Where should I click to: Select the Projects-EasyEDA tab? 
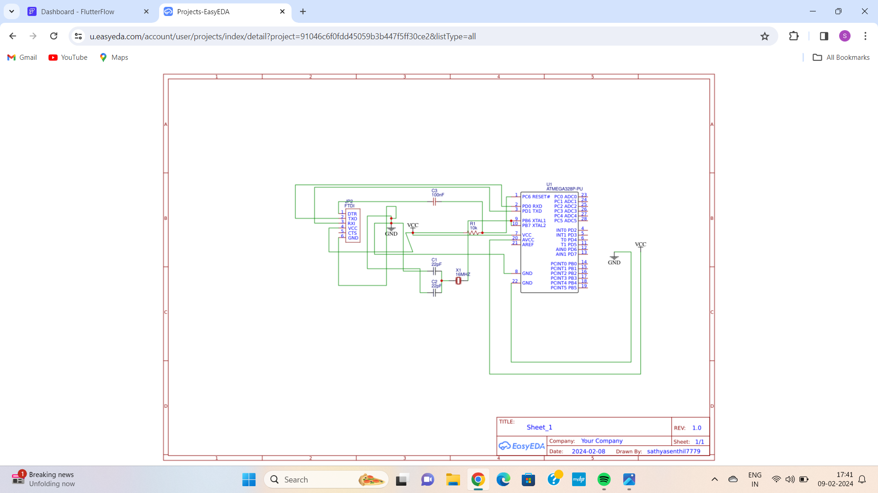coord(226,12)
